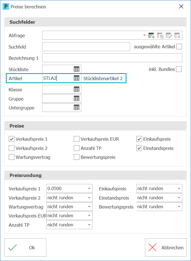Viewport: 191px width, 261px height.
Task: Confirm with the Ok button
Action: point(25,247)
